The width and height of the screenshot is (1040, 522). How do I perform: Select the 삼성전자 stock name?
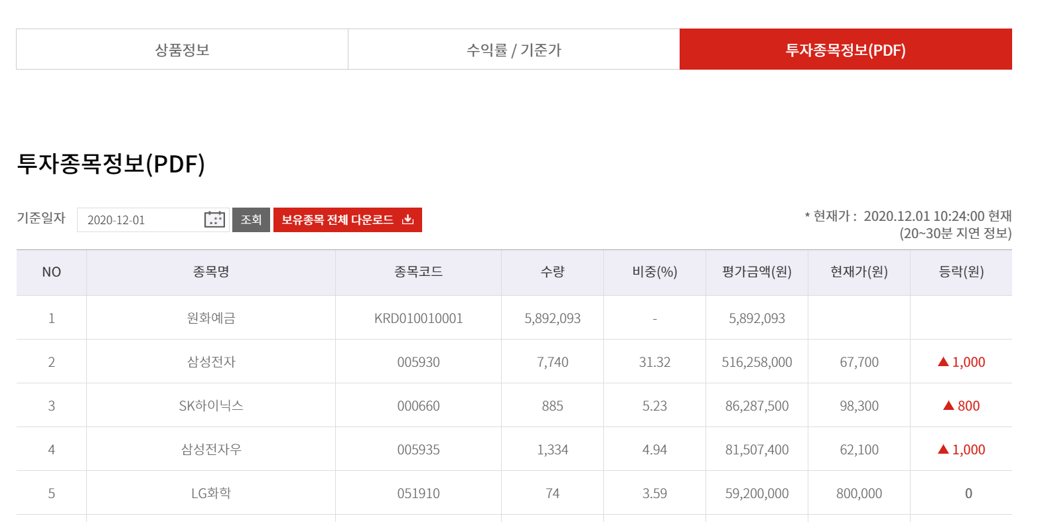pos(211,362)
